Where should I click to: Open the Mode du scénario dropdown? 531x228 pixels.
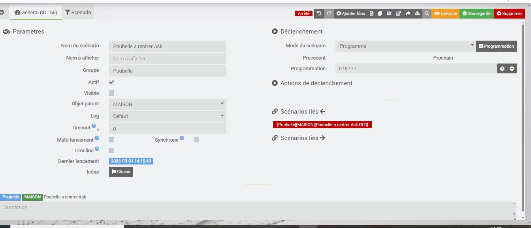(406, 46)
